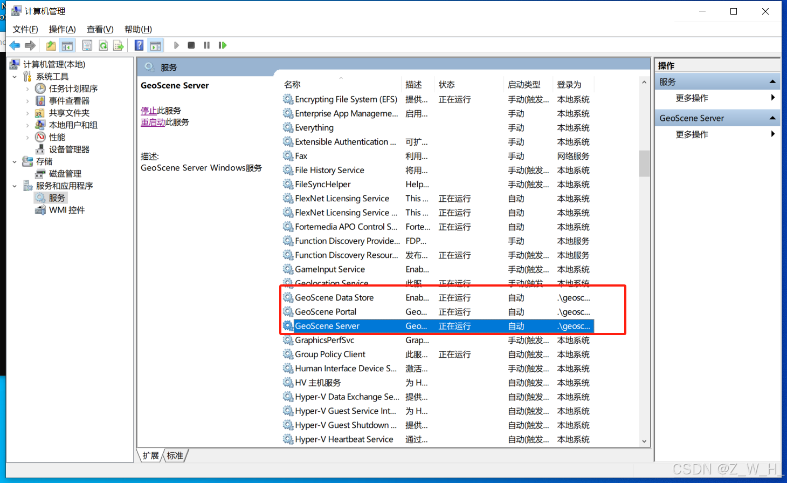The image size is (787, 483).
Task: Collapse the 服务和应用程序 tree node
Action: coord(15,186)
